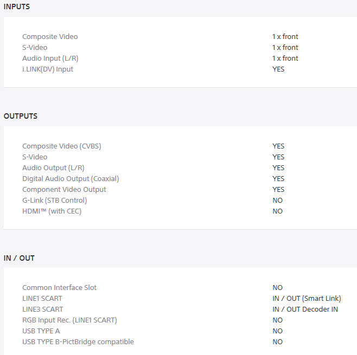Click the YES value for i.LINK(DV) Input
The width and height of the screenshot is (357, 355).
[278, 69]
